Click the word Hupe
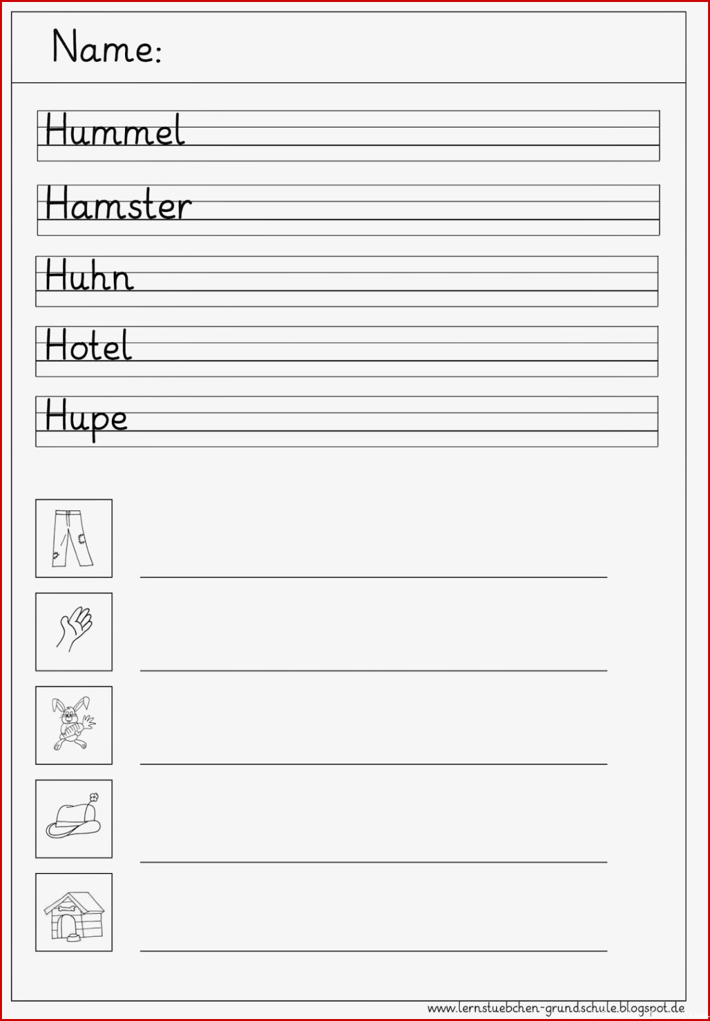This screenshot has height=1021, width=710. coord(86,418)
